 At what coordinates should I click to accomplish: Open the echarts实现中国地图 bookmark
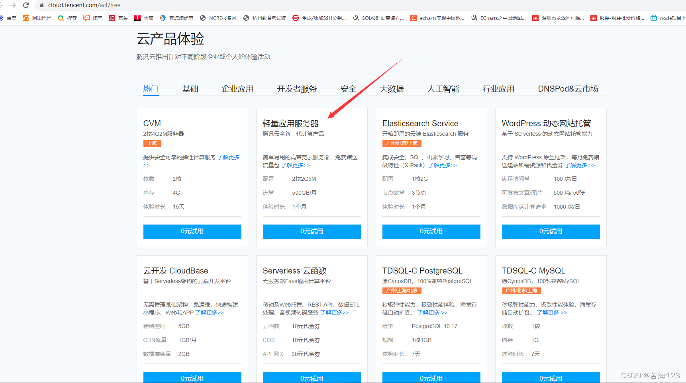pyautogui.click(x=437, y=18)
